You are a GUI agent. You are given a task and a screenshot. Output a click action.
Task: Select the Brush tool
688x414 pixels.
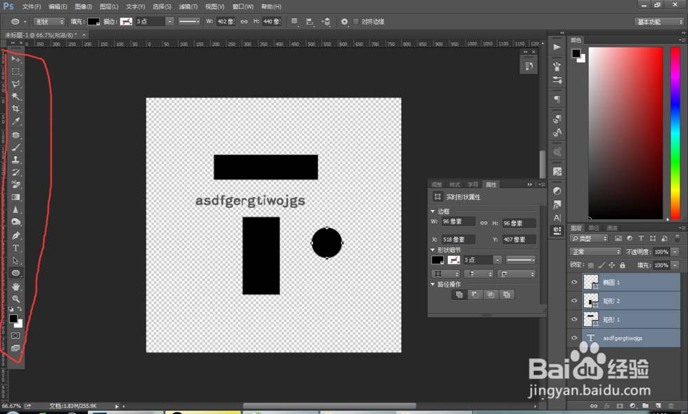[16, 148]
